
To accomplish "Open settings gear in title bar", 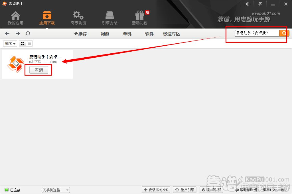I will [247, 4].
